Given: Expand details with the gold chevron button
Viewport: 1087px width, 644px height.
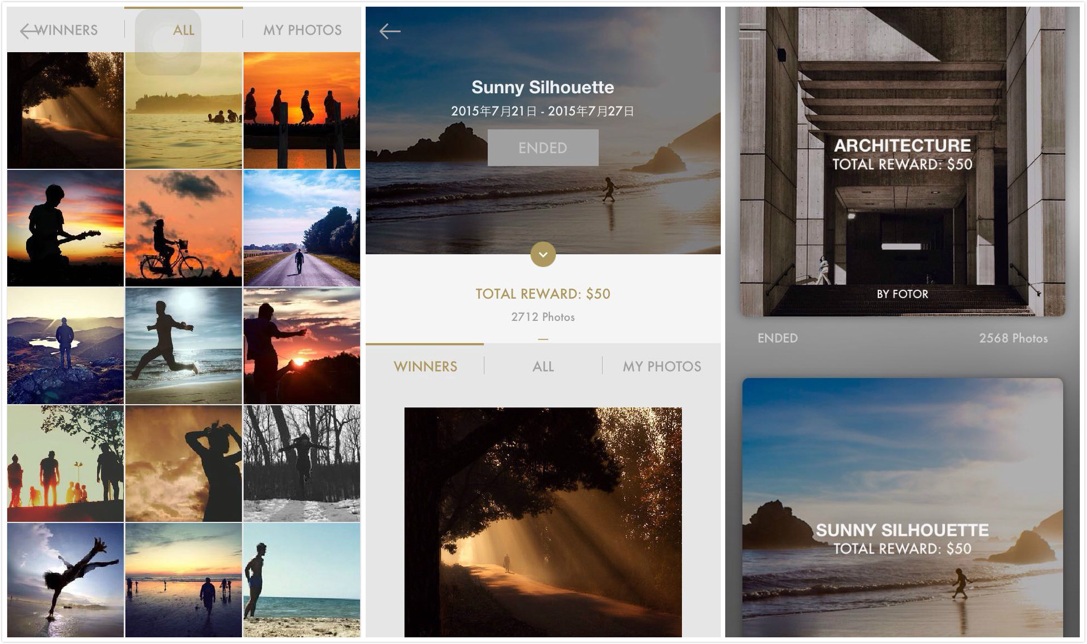Looking at the screenshot, I should tap(543, 255).
